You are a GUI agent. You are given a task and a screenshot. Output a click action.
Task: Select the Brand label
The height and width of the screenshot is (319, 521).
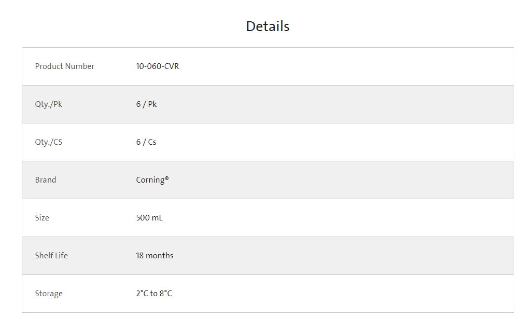pyautogui.click(x=46, y=180)
